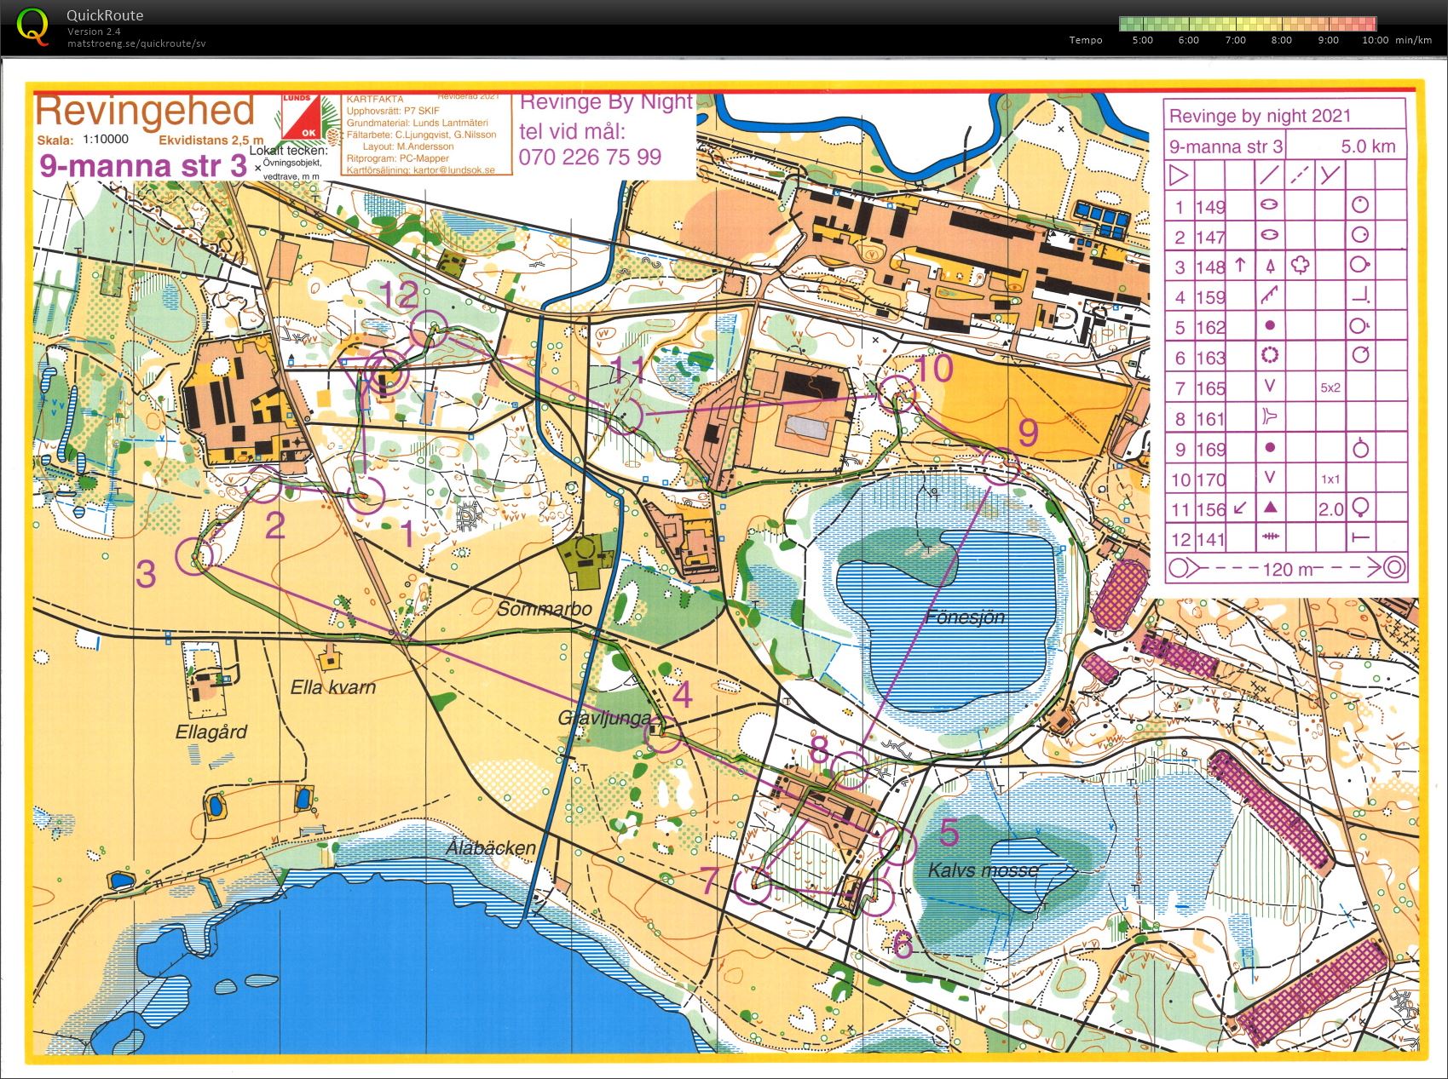This screenshot has height=1079, width=1448.
Task: Click control number 9 on map
Action: coord(1029,433)
